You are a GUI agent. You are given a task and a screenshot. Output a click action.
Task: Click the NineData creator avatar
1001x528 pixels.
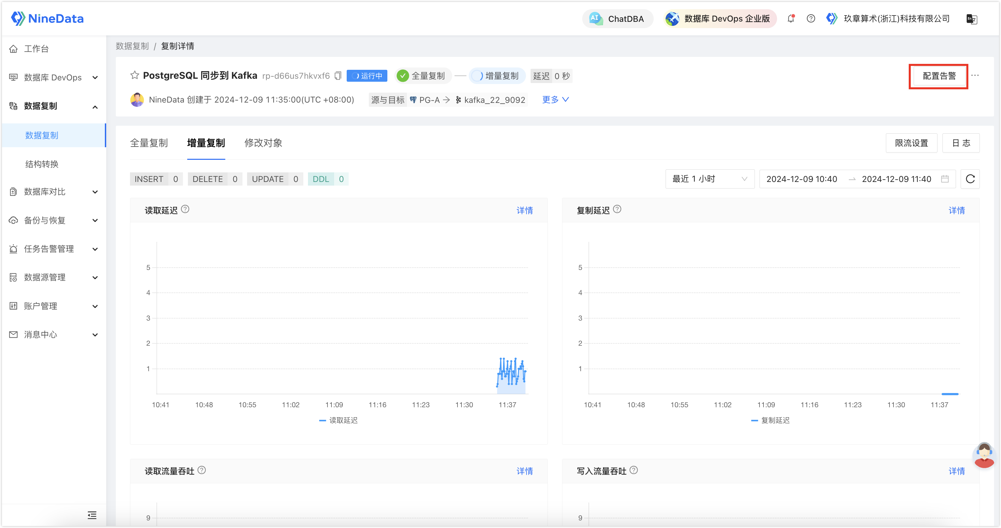coord(137,100)
